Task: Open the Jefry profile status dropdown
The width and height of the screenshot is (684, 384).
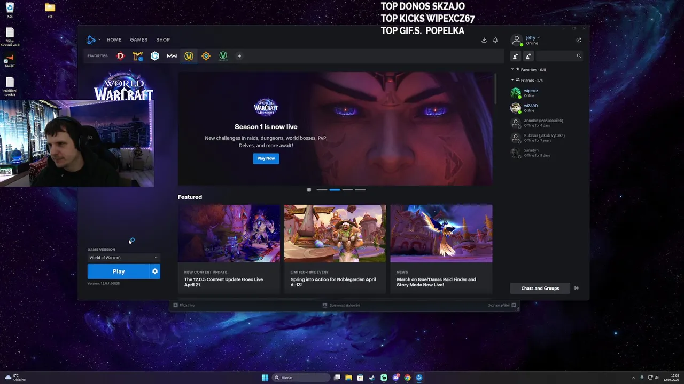Action: [533, 38]
